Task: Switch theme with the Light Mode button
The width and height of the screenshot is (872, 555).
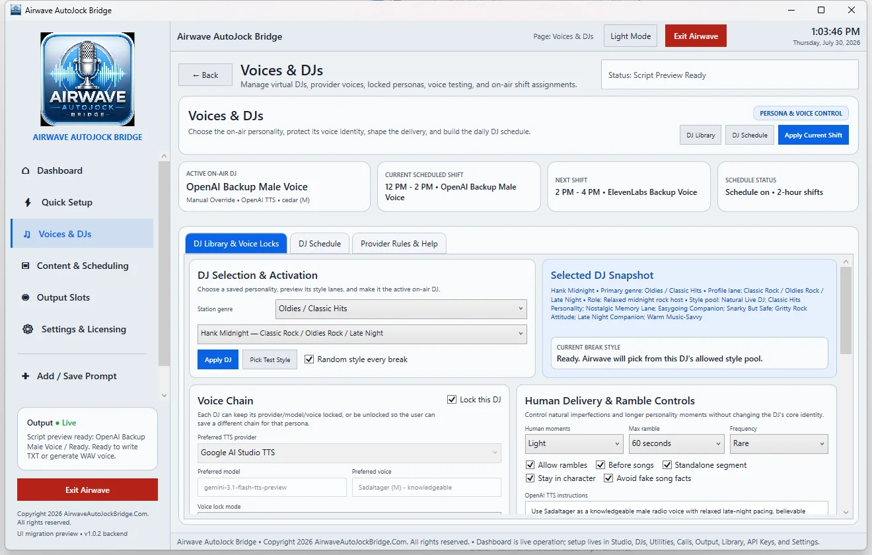Action: click(630, 36)
